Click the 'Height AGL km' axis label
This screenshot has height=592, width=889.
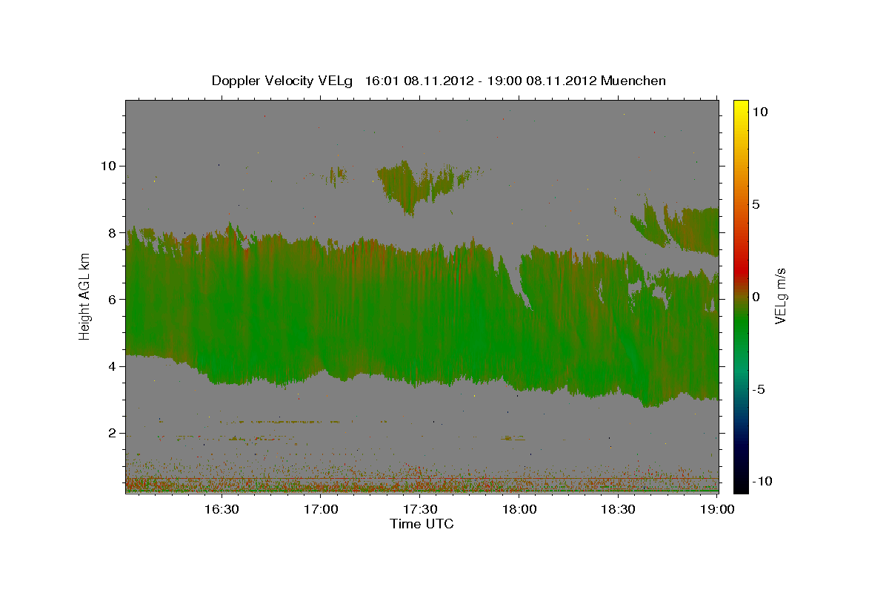[x=84, y=297]
